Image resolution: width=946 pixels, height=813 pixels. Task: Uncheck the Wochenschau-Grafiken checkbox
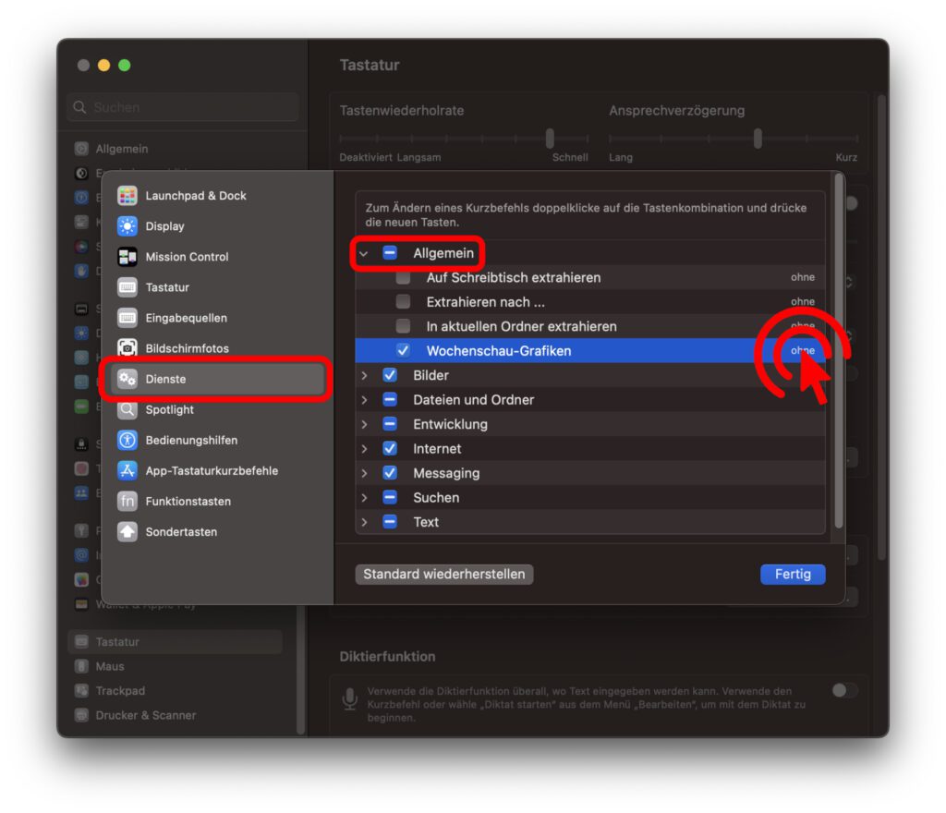(403, 351)
